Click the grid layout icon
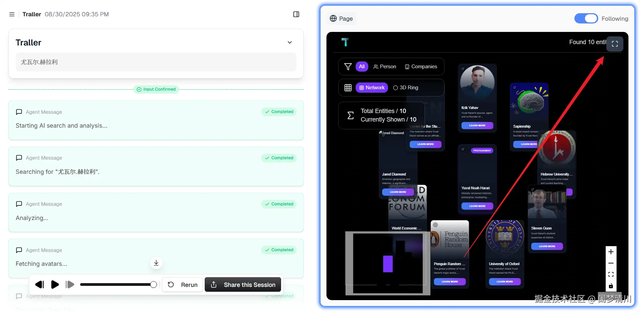640x312 pixels. pyautogui.click(x=348, y=88)
